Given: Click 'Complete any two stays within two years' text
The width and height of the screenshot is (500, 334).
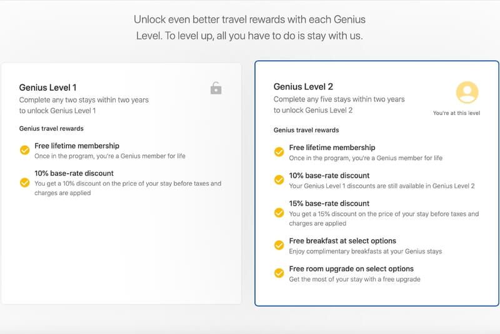Looking at the screenshot, I should (x=84, y=100).
